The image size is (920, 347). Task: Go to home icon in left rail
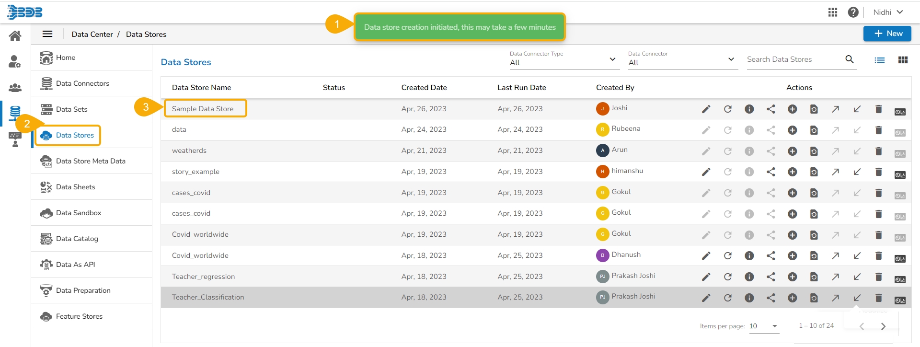[x=15, y=36]
